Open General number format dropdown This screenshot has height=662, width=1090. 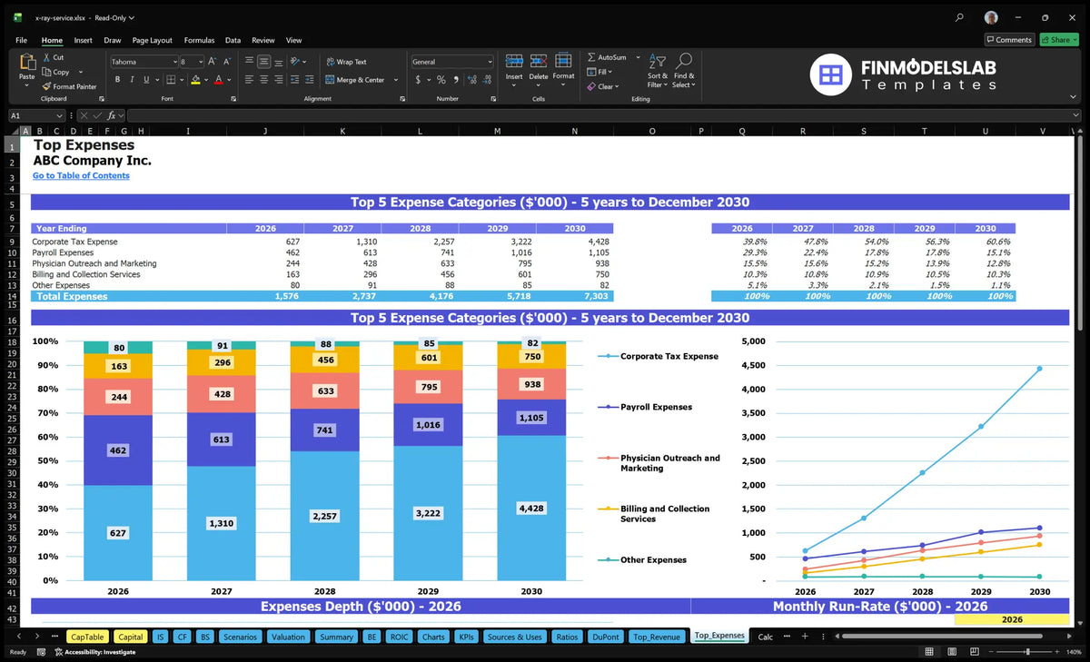(x=489, y=62)
